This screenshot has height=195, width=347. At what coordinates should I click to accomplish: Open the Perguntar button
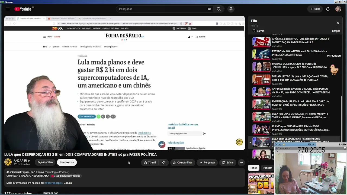[x=207, y=162]
